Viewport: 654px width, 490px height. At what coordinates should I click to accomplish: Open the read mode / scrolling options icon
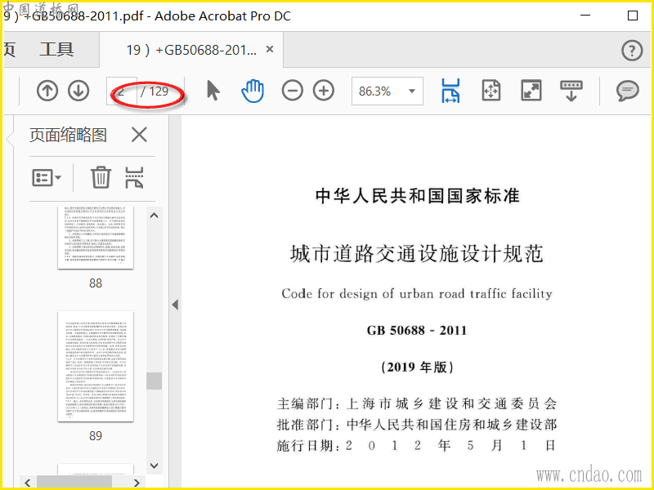pyautogui.click(x=571, y=91)
